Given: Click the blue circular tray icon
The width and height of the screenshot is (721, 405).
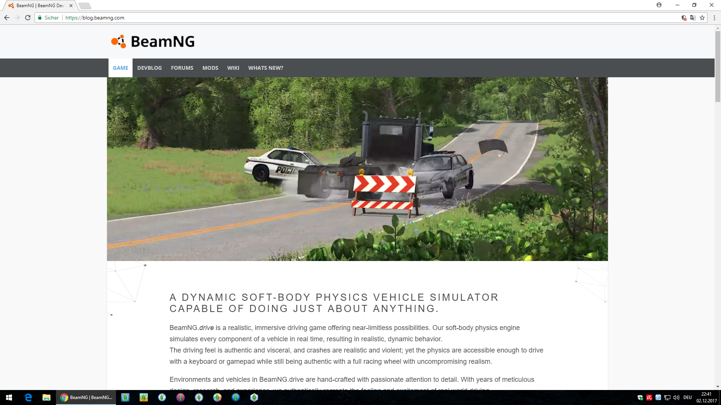Looking at the screenshot, I should click(x=658, y=397).
